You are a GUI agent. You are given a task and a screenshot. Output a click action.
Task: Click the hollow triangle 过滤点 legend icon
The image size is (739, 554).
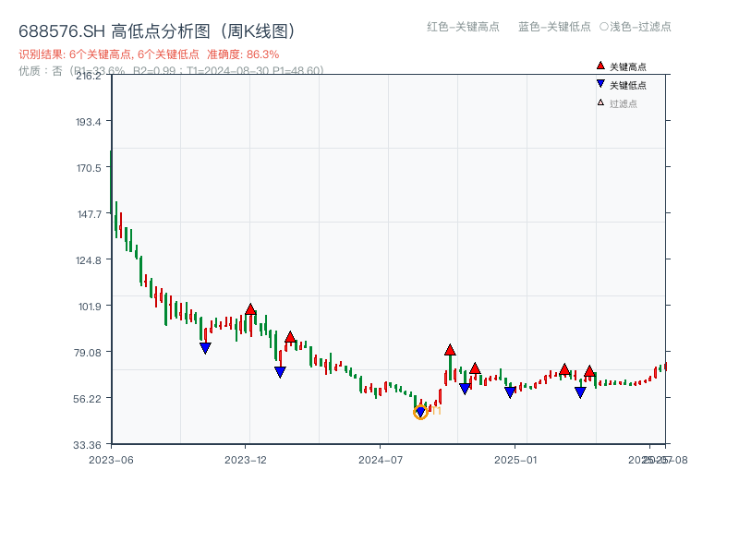pyautogui.click(x=600, y=102)
